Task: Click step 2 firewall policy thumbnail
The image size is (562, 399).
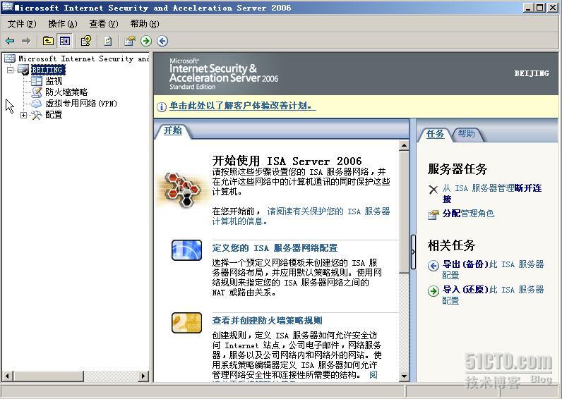Action: (186, 323)
